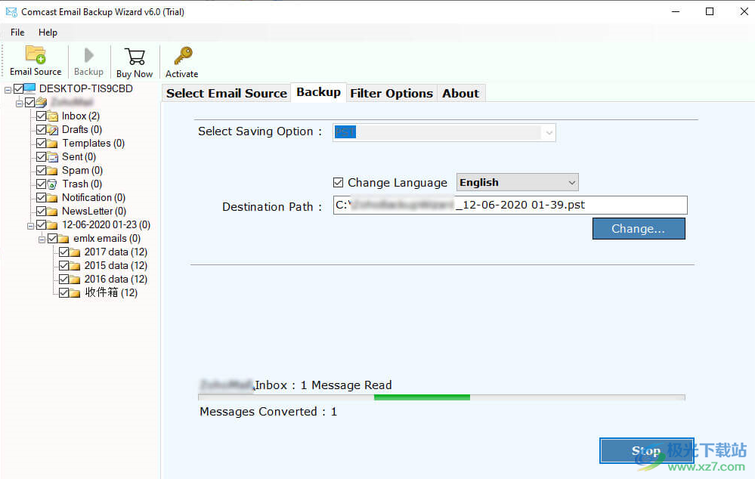Screen dimensions: 755x479
Task: Select the Drafts folder icon
Action: (52, 129)
